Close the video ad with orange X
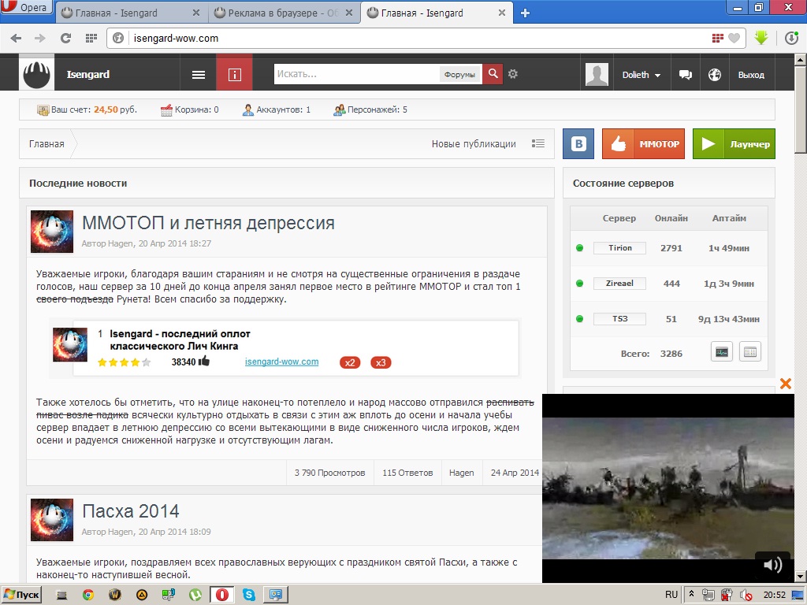The height and width of the screenshot is (605, 807). click(785, 384)
